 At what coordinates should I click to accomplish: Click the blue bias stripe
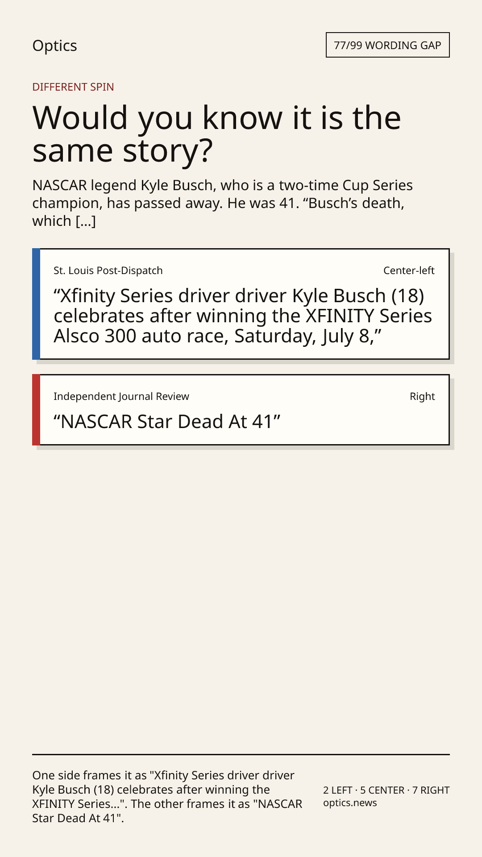pyautogui.click(x=36, y=304)
